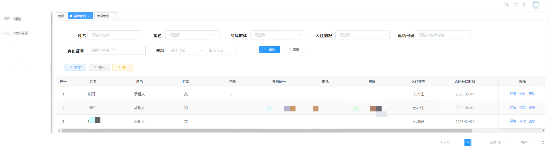Open the user avatar menu
This screenshot has height=154, width=550.
click(536, 5)
